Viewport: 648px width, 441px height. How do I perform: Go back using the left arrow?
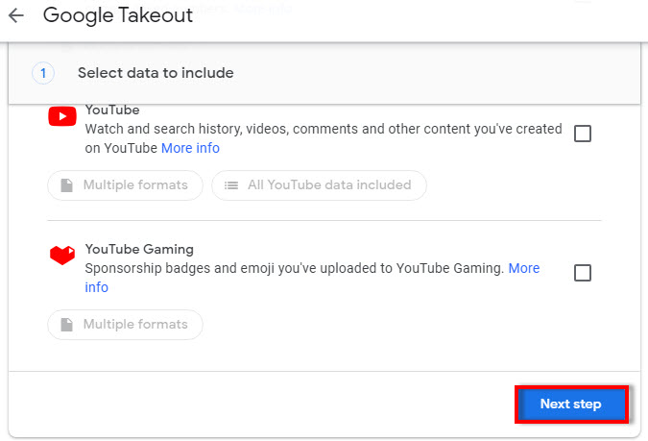coord(16,15)
